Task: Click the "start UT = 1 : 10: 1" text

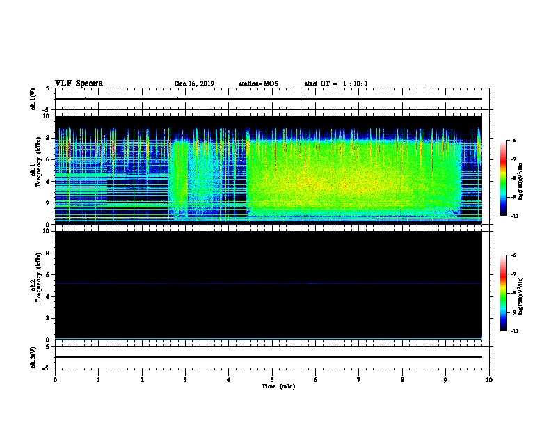Action: pos(336,84)
